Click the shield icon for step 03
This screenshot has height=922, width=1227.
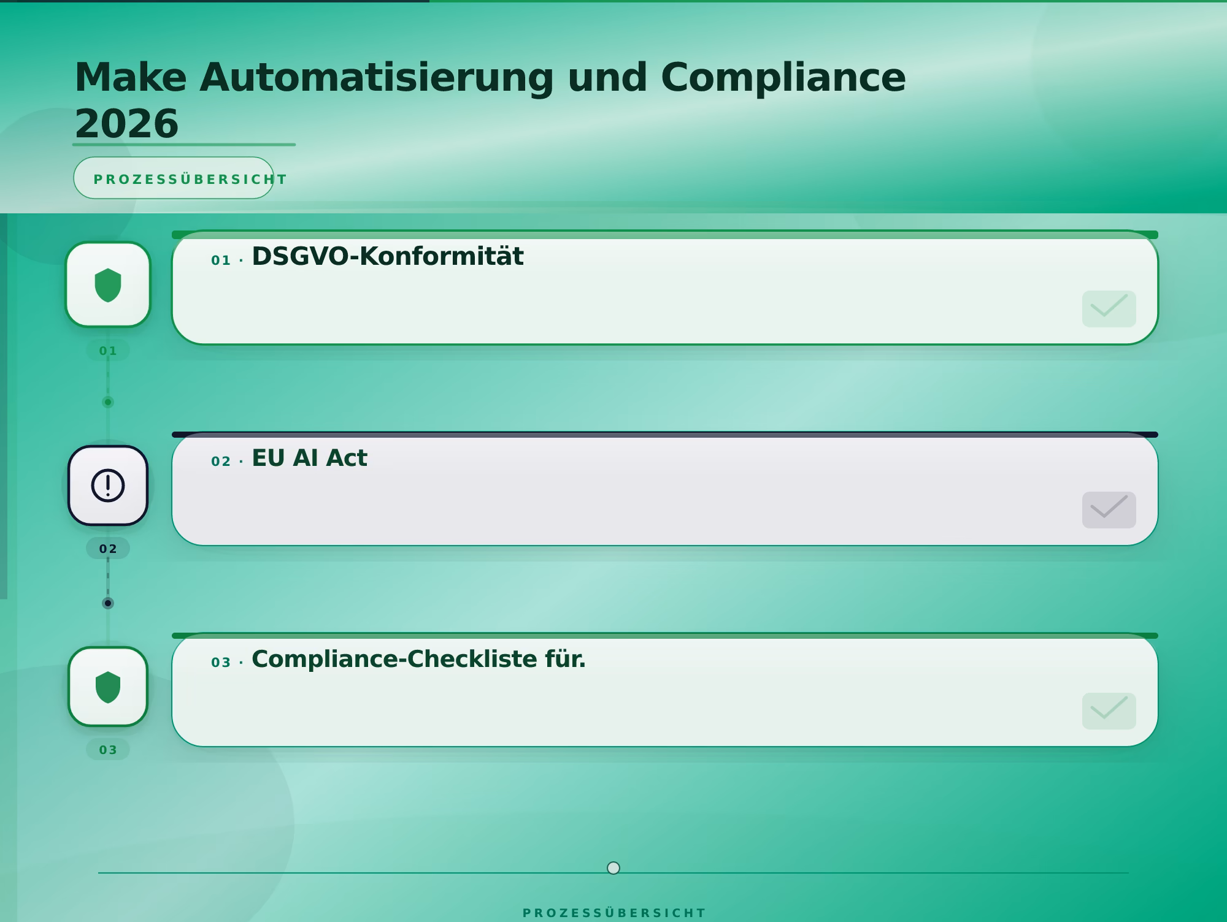pyautogui.click(x=108, y=687)
